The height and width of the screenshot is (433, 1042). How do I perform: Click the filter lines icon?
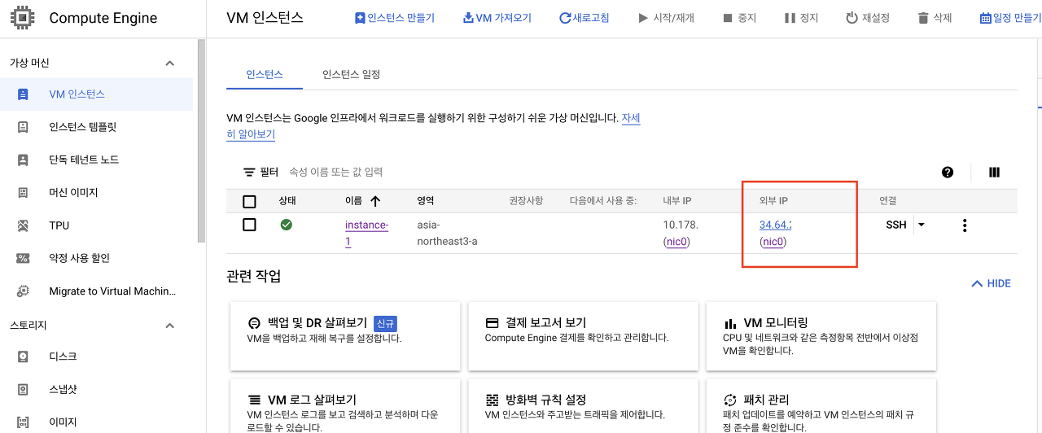249,173
